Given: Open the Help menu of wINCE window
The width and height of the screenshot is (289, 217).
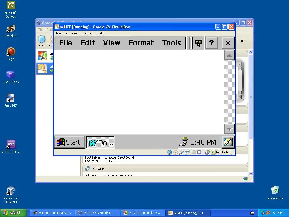Looking at the screenshot, I should [100, 33].
